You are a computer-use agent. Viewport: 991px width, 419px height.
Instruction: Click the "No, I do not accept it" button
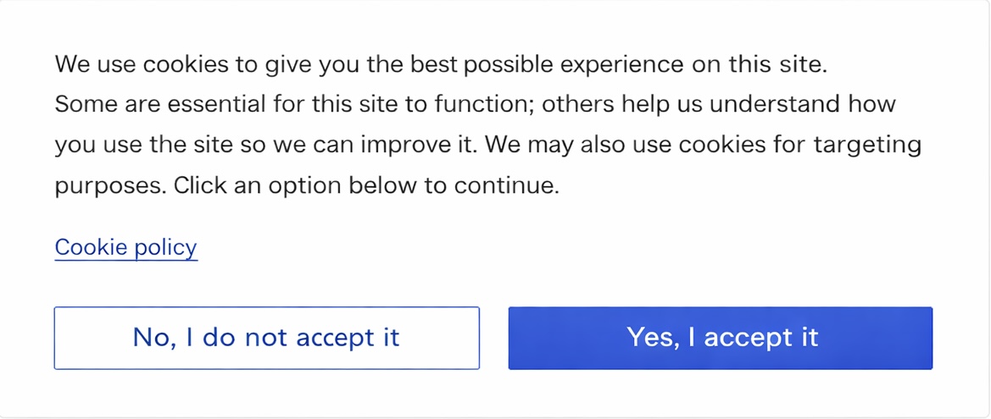pyautogui.click(x=266, y=338)
